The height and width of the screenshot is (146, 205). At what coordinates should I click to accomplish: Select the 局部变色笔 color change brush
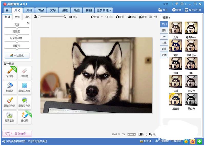point(25,102)
